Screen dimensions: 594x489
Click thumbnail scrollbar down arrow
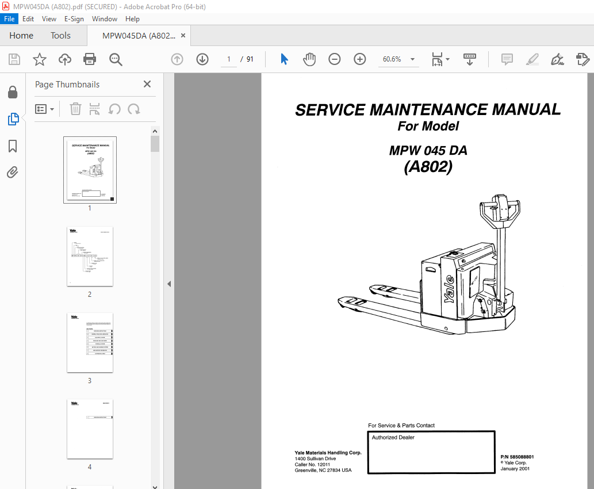point(155,486)
